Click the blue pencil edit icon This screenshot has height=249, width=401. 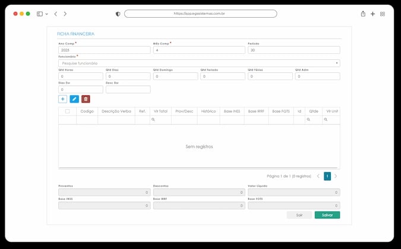(74, 99)
